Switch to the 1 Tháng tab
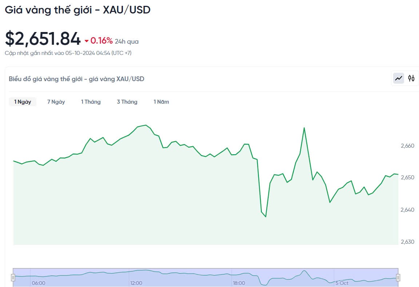 (x=91, y=102)
